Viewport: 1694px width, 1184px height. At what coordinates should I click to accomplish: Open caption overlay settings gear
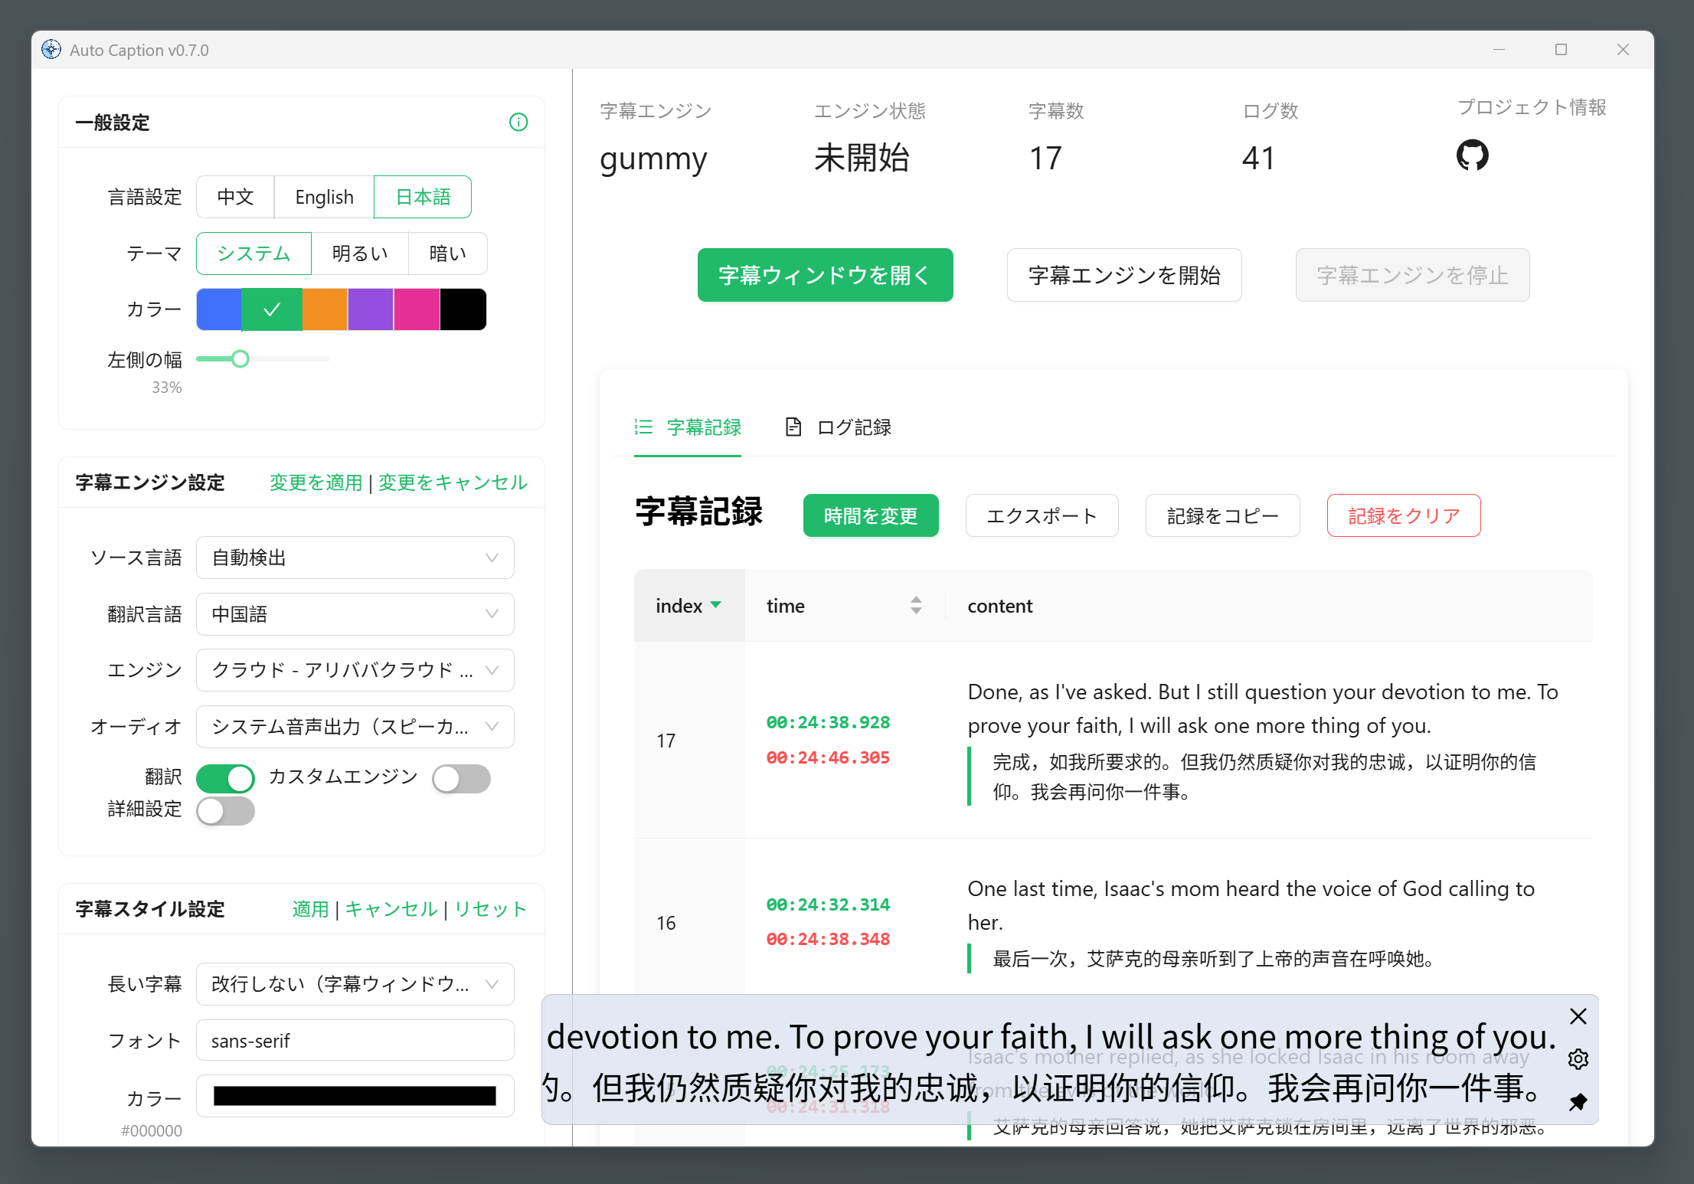click(1578, 1059)
